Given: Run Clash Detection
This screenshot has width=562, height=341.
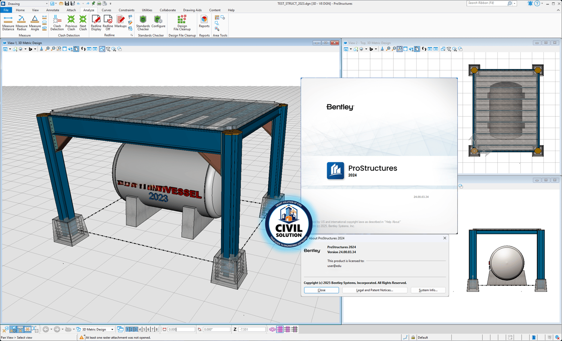Looking at the screenshot, I should 57,23.
